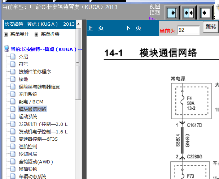Click the page icon next to 充电系统
219x179 pixels.
click(x=13, y=94)
